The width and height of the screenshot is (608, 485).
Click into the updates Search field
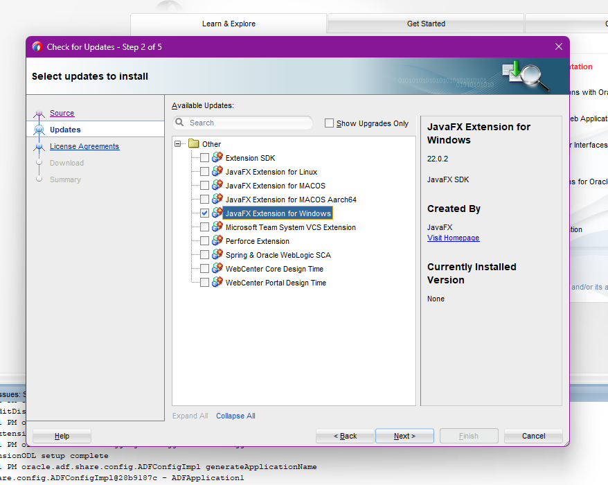[246, 123]
